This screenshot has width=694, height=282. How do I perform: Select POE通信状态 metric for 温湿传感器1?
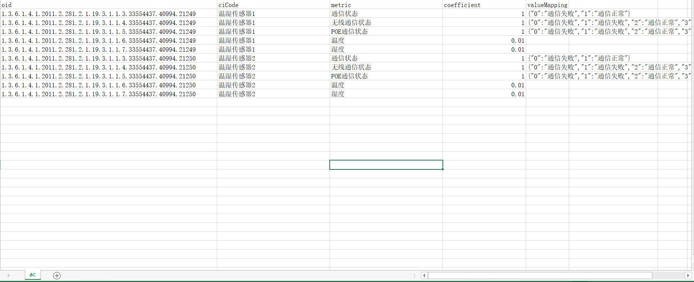(386, 32)
